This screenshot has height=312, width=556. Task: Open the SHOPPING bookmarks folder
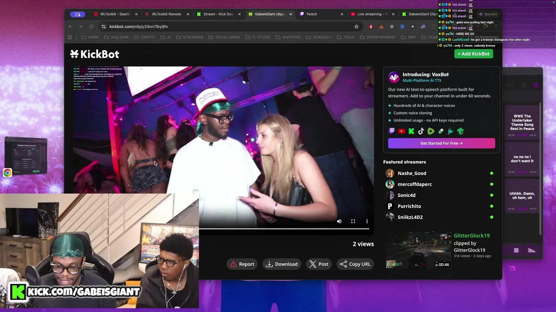click(x=288, y=37)
